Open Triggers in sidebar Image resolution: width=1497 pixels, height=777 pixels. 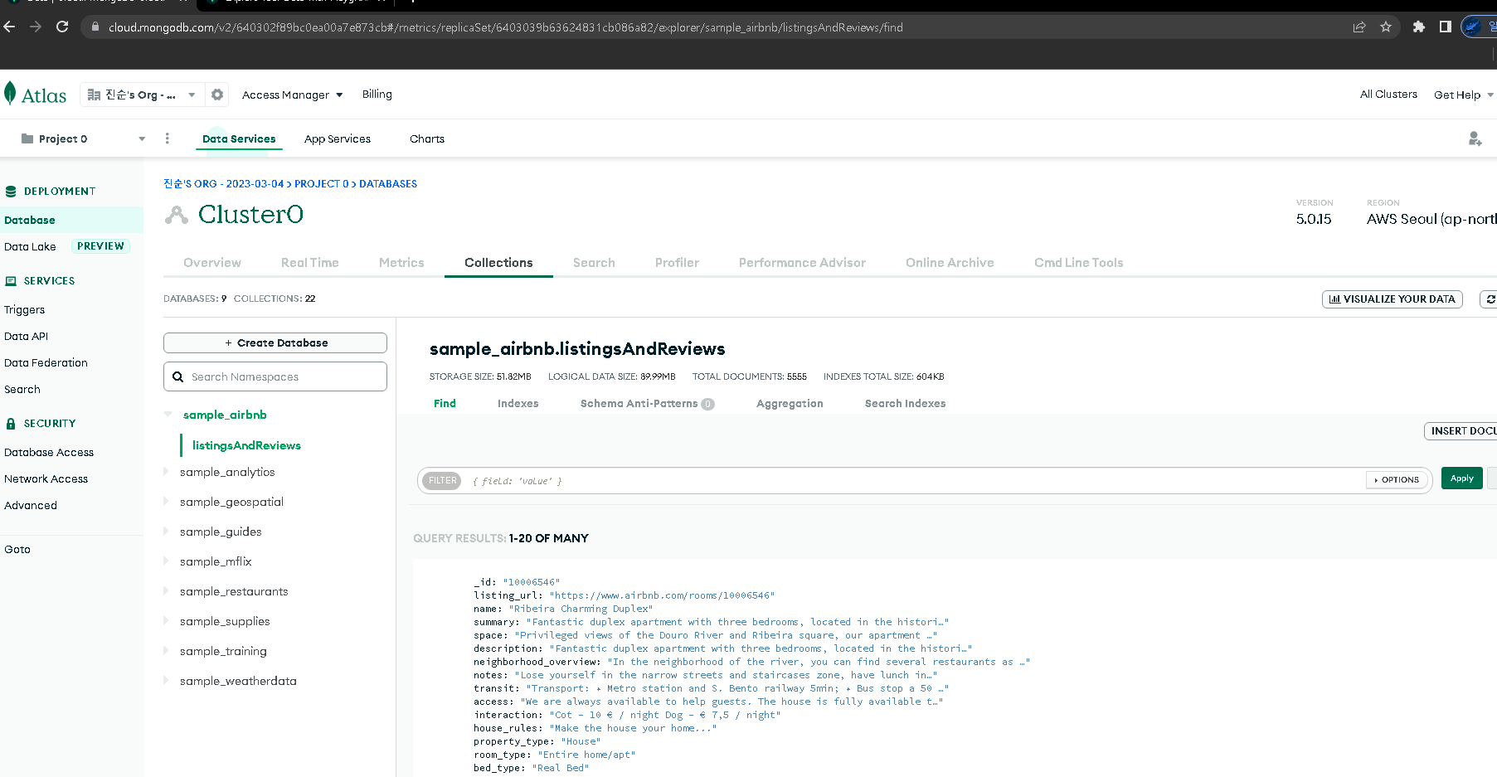click(x=25, y=310)
